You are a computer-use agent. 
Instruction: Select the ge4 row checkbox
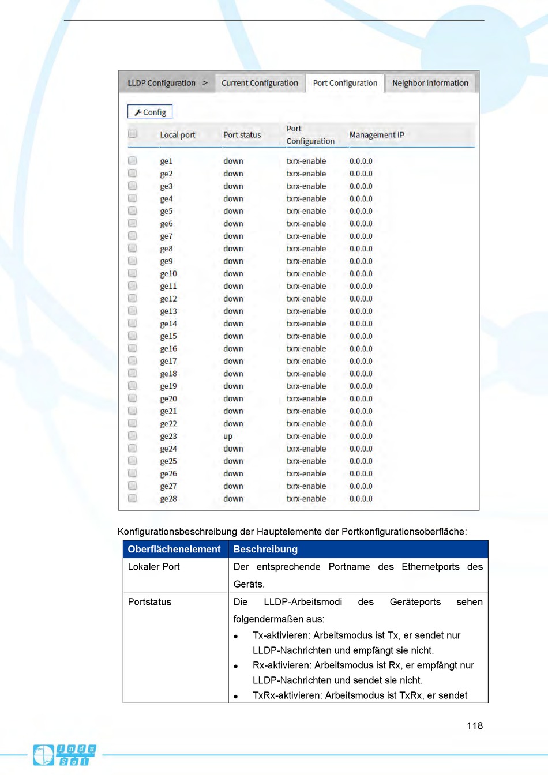[133, 198]
